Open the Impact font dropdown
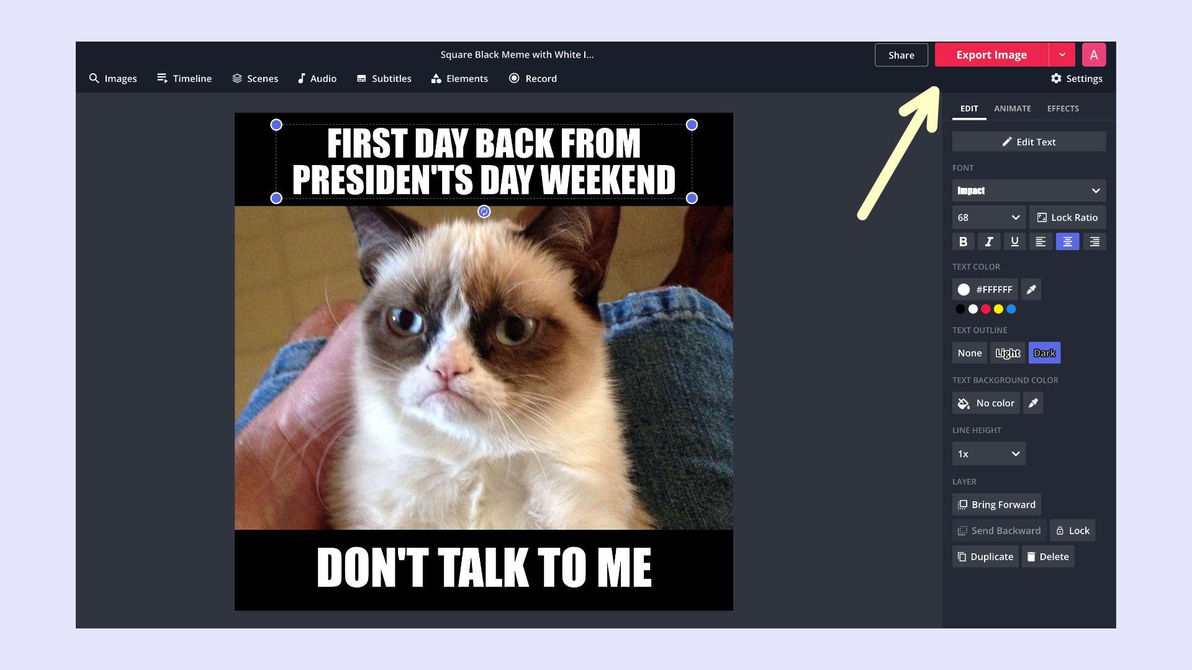1192x670 pixels. 1028,190
